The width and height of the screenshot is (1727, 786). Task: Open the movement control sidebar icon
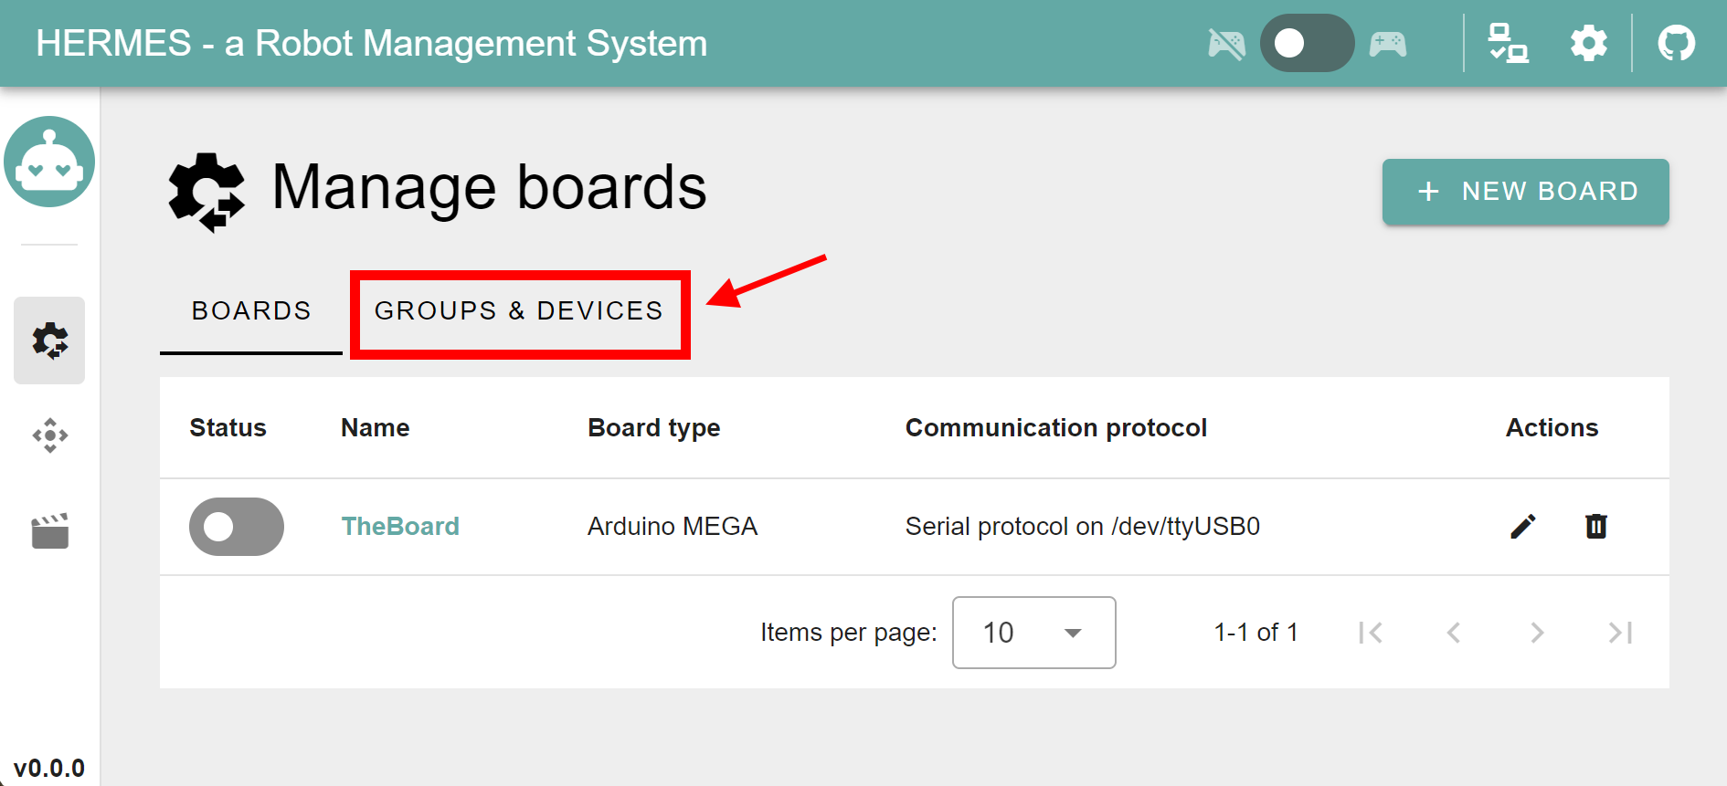click(49, 435)
